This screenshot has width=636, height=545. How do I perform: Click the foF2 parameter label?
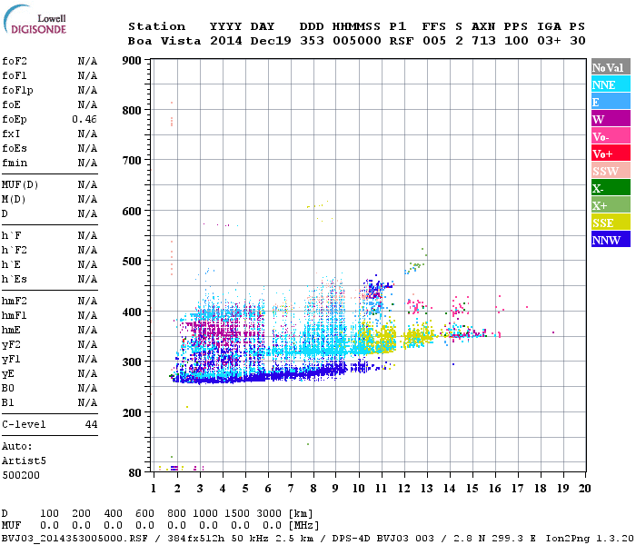[x=15, y=61]
